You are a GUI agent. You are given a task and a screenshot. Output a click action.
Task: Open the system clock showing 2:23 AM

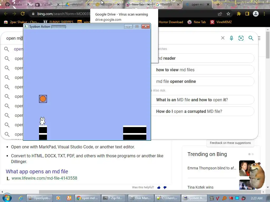[257, 198]
